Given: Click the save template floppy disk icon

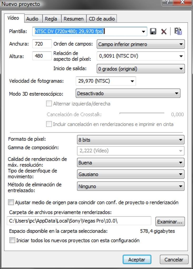Looking at the screenshot, I should 153,32.
